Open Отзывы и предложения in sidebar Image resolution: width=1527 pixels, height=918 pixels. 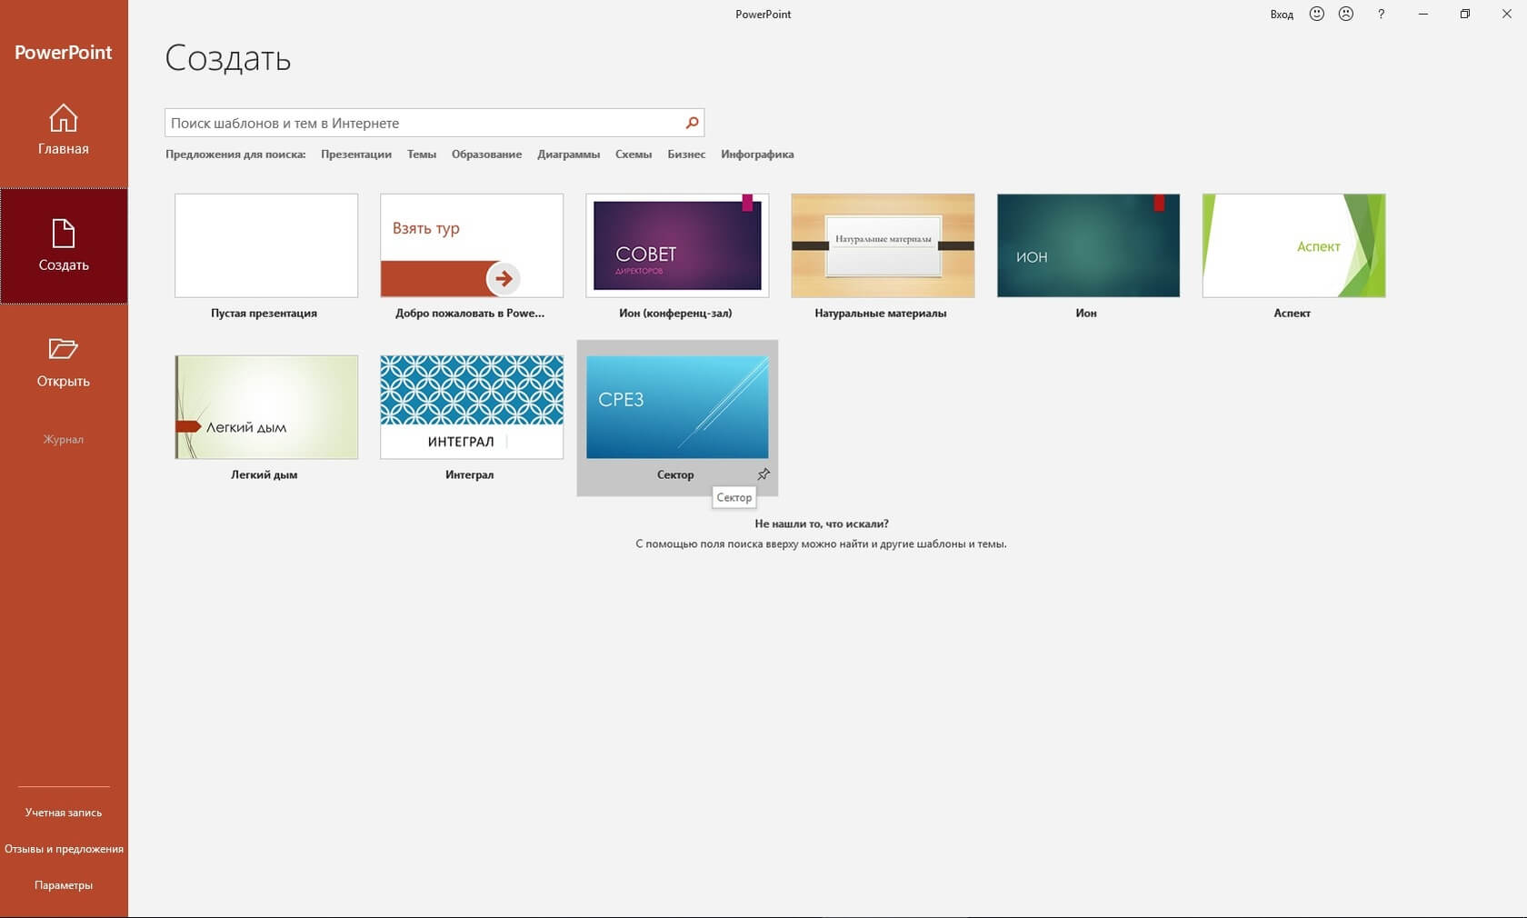click(x=64, y=849)
